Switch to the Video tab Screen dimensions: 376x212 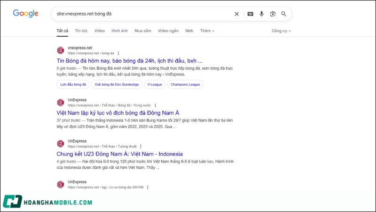pyautogui.click(x=100, y=31)
